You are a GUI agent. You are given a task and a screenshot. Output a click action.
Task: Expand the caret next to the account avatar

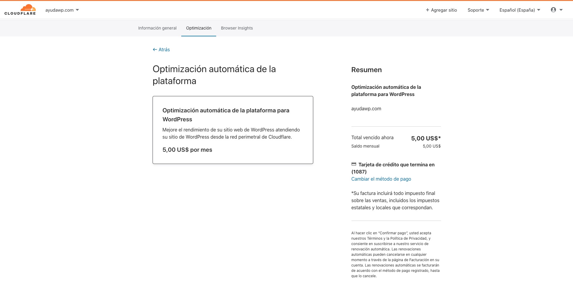[561, 10]
